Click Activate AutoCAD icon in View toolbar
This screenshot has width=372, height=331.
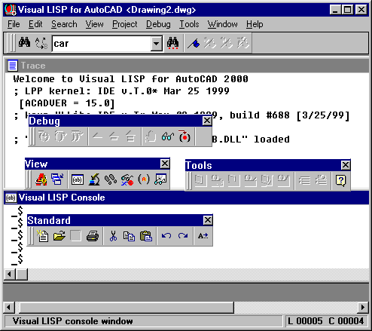[x=41, y=179]
